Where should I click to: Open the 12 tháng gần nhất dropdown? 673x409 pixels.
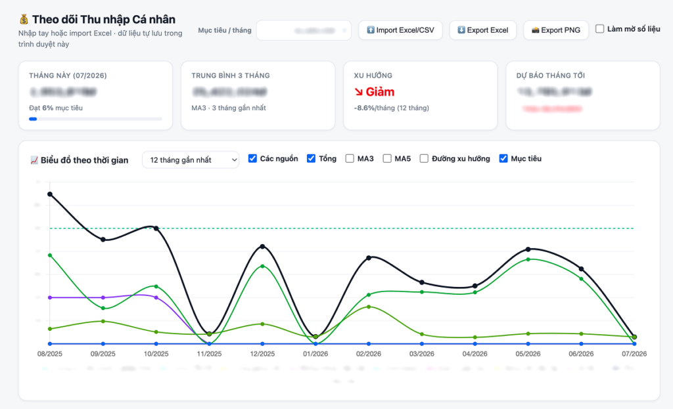pos(191,160)
